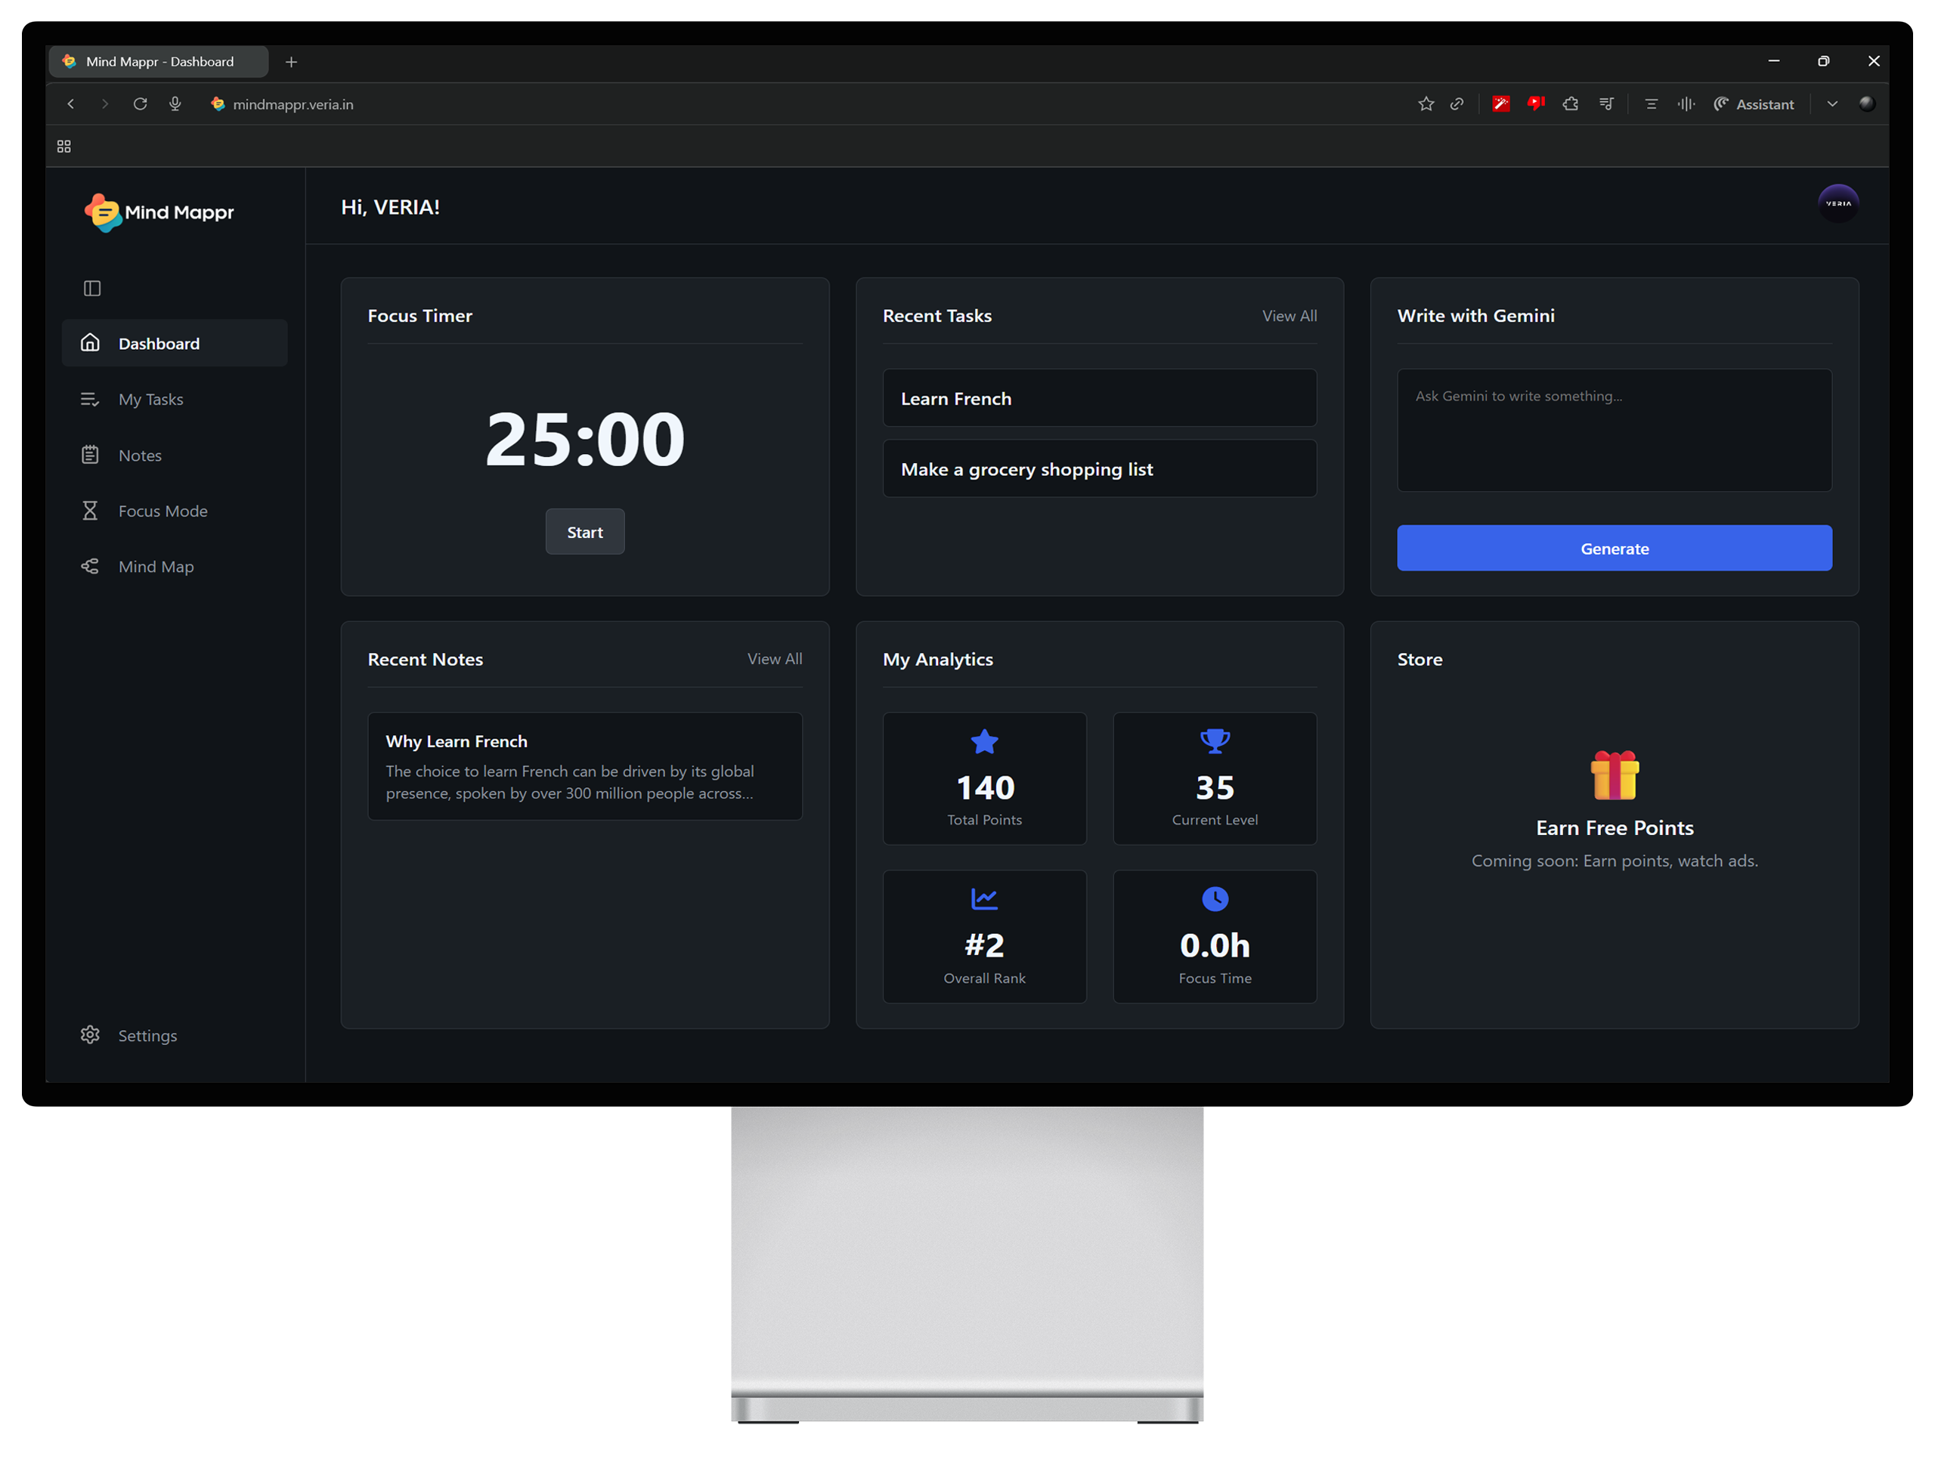The image size is (1935, 1459).
Task: Open the Learn French task
Action: (x=1099, y=399)
